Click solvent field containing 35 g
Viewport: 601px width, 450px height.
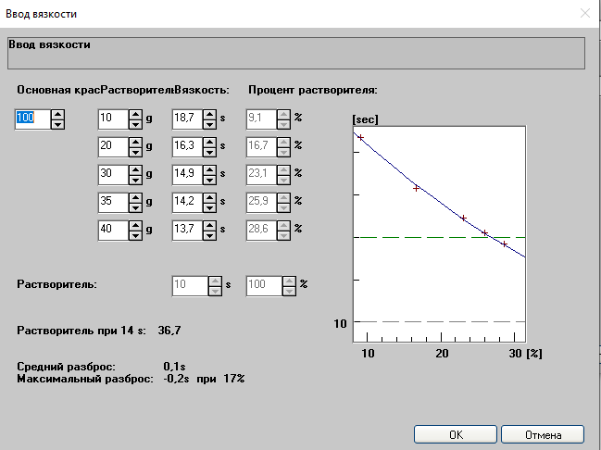[x=113, y=203]
